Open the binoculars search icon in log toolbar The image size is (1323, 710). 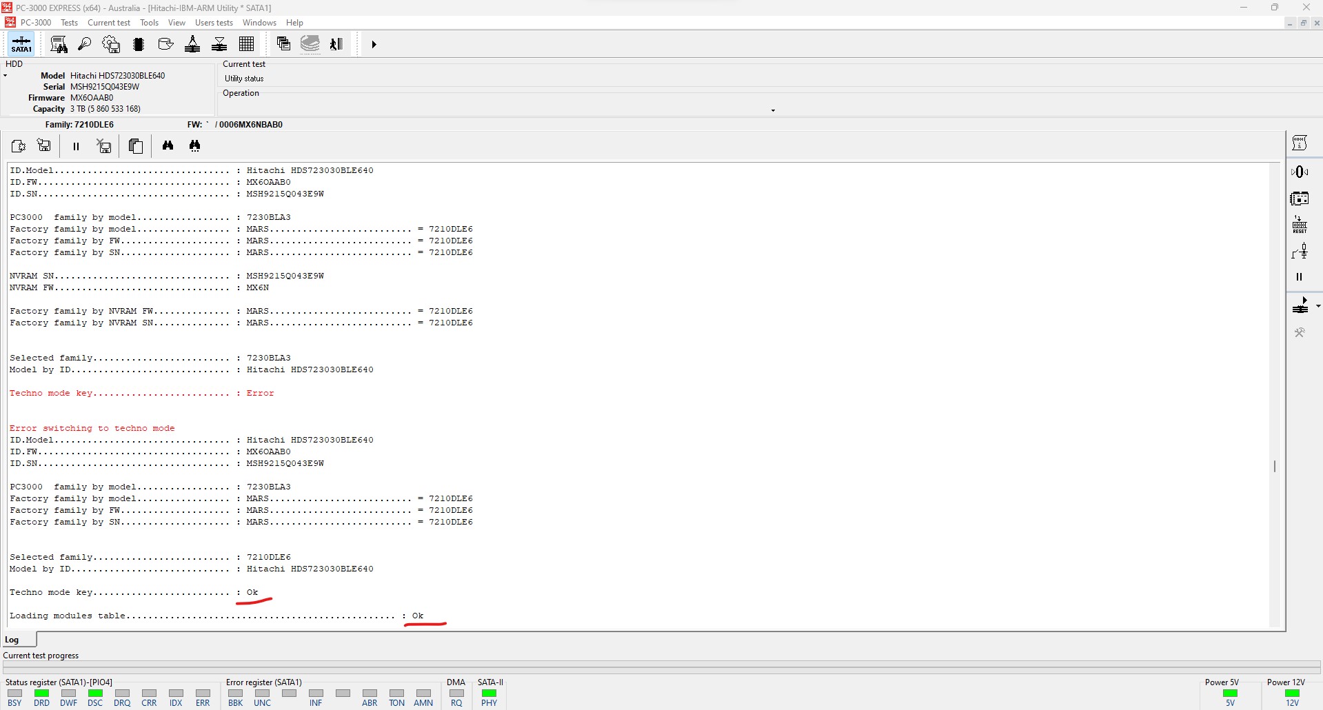point(168,145)
